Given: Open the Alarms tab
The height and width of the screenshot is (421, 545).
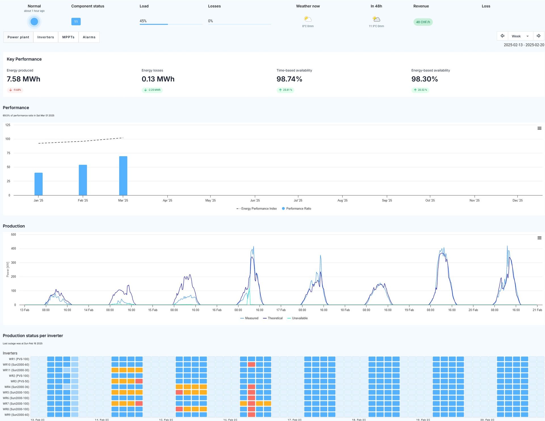Looking at the screenshot, I should click(x=89, y=37).
